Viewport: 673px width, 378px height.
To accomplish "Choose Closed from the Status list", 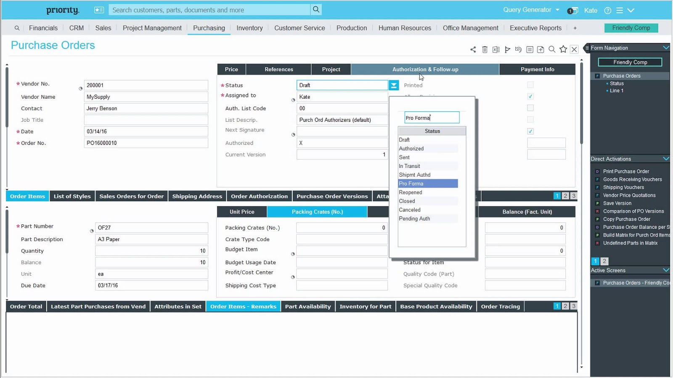I will [x=428, y=201].
